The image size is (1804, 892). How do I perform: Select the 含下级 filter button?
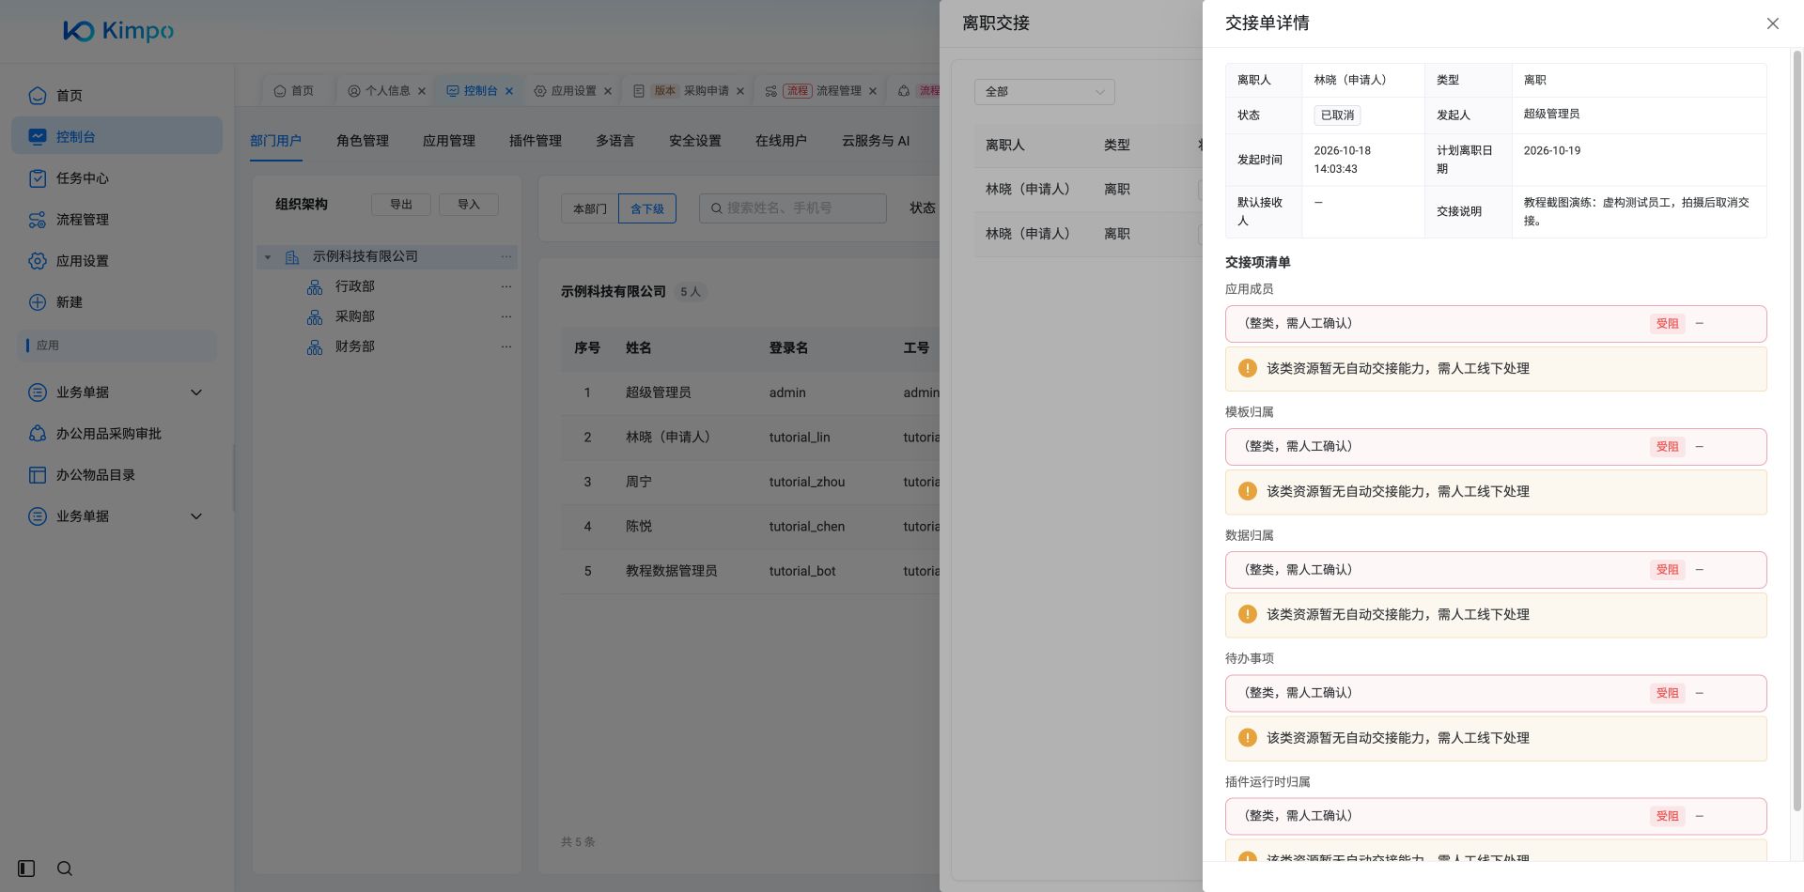[646, 208]
